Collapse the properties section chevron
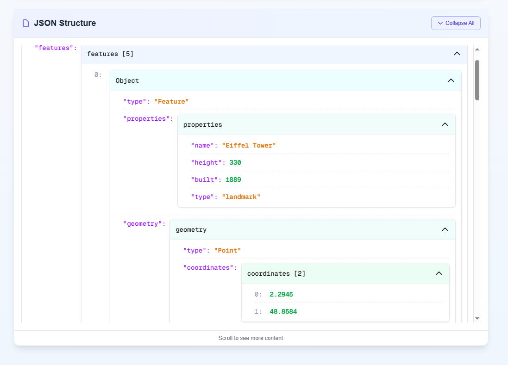Image resolution: width=508 pixels, height=365 pixels. 445,124
